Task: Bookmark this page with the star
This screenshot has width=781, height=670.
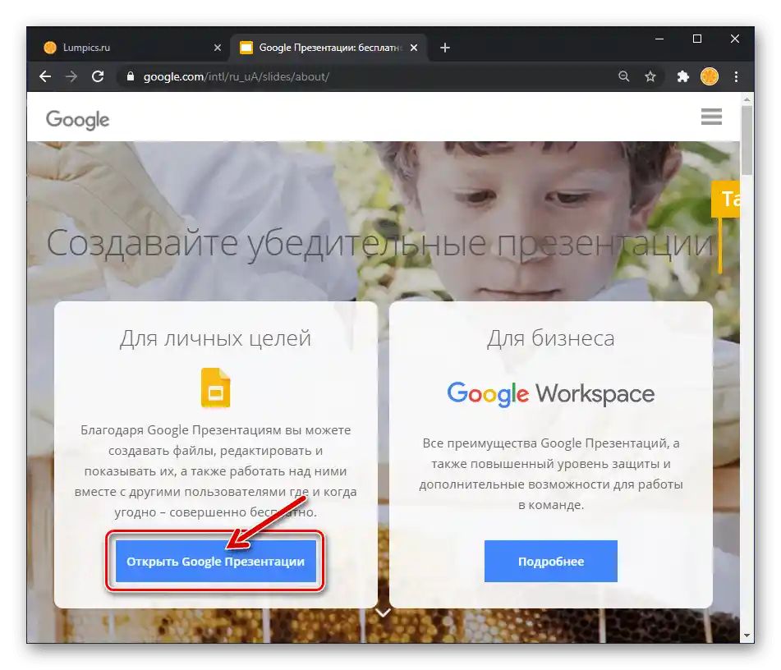Action: pyautogui.click(x=650, y=76)
